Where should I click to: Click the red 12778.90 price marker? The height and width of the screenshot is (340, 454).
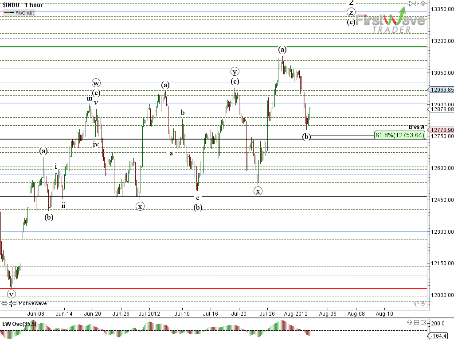(x=442, y=130)
